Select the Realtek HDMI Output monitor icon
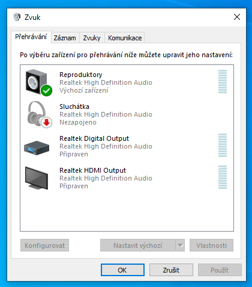Image resolution: width=252 pixels, height=287 pixels. (x=37, y=178)
